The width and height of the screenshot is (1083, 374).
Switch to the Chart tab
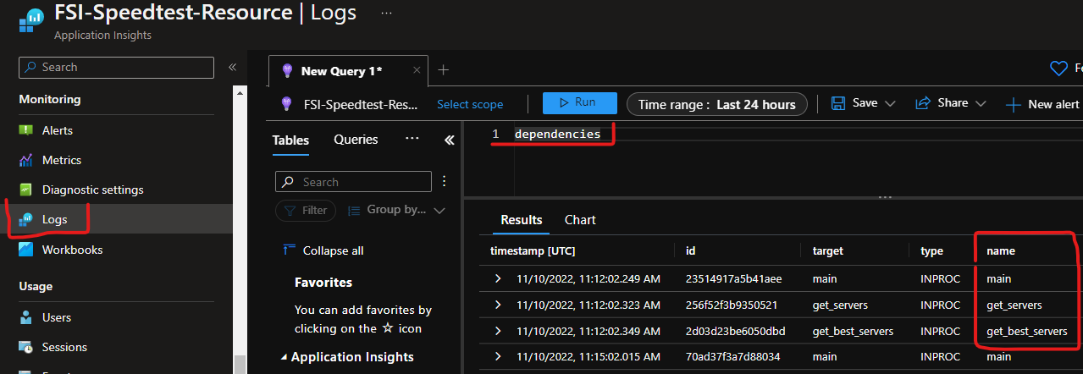click(x=580, y=220)
